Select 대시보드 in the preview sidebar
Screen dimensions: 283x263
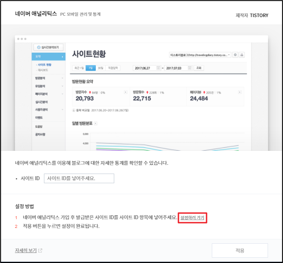42,70
